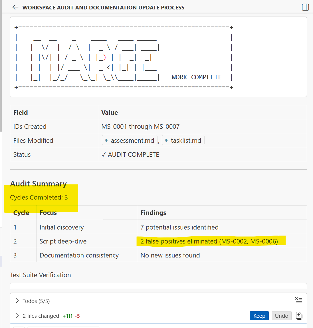View all edits diff icon
Image resolution: width=313 pixels, height=328 pixels.
pos(299,316)
